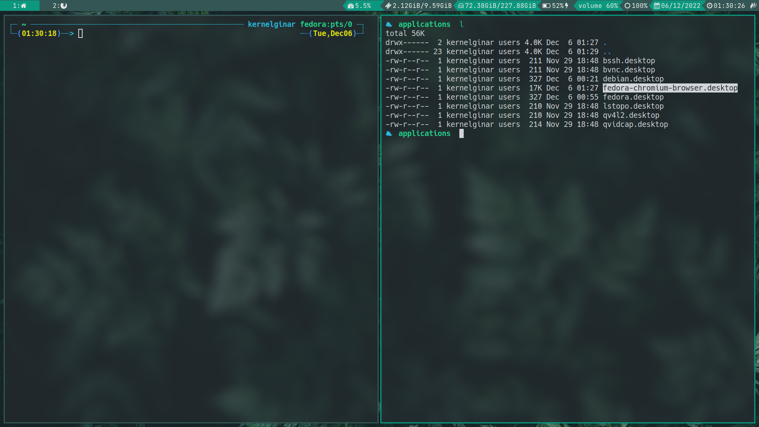Click the volume 60% indicator
Image resolution: width=759 pixels, height=427 pixels.
tap(598, 6)
